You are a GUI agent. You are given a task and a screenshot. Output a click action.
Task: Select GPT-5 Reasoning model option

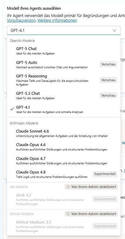tap(64, 80)
